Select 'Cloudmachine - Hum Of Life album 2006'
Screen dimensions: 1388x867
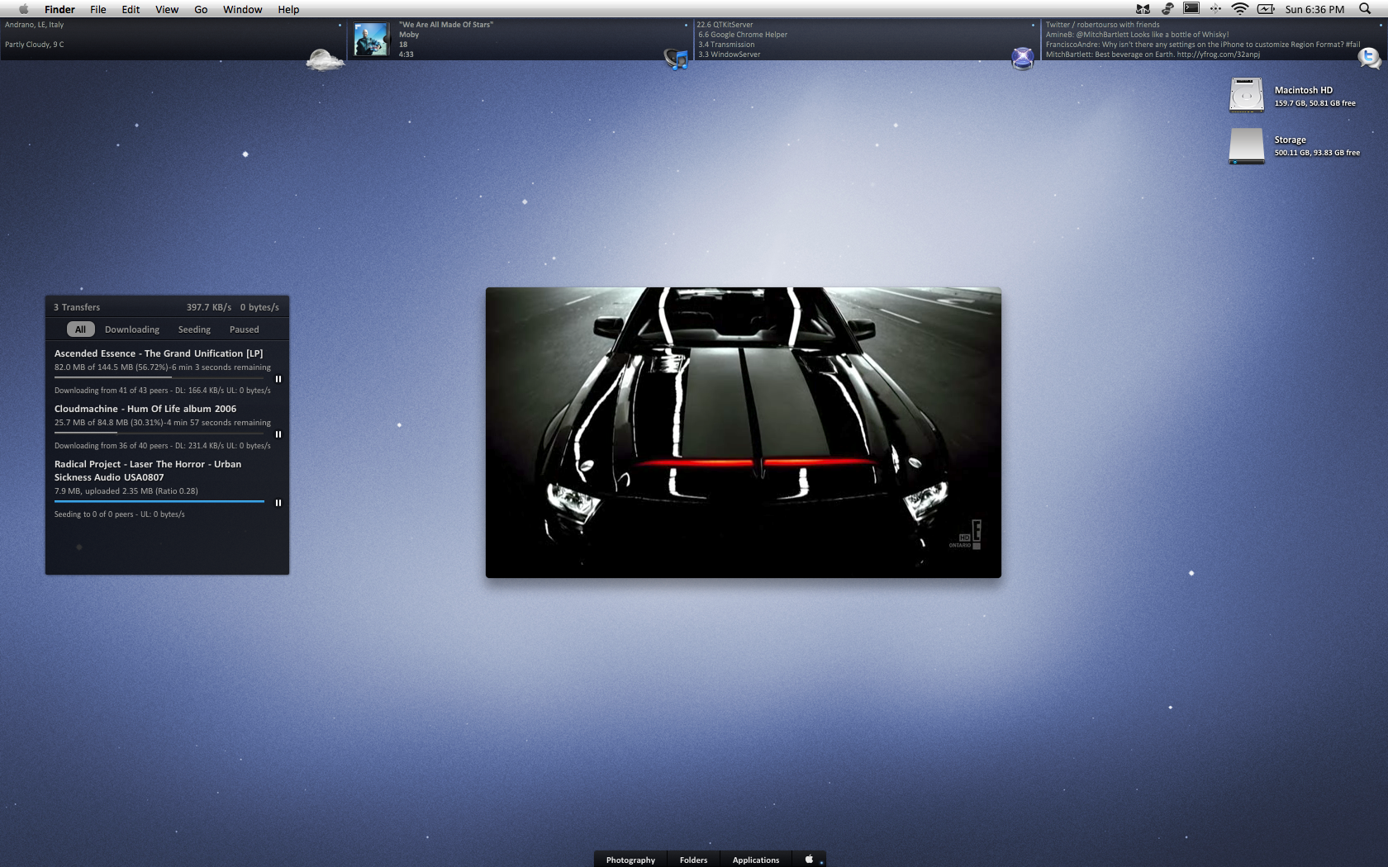(145, 409)
